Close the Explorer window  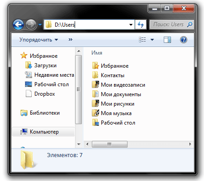pos(184,8)
